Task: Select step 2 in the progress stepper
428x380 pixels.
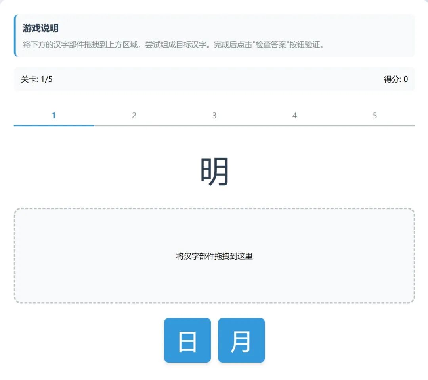Action: (x=134, y=115)
